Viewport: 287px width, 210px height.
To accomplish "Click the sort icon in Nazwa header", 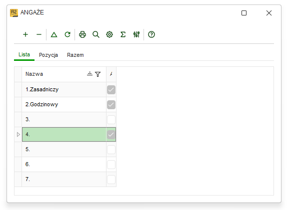I will [89, 74].
